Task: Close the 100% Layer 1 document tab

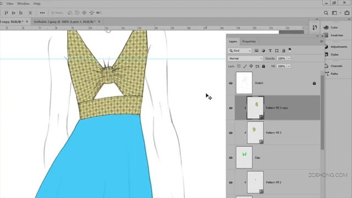Action: point(99,21)
